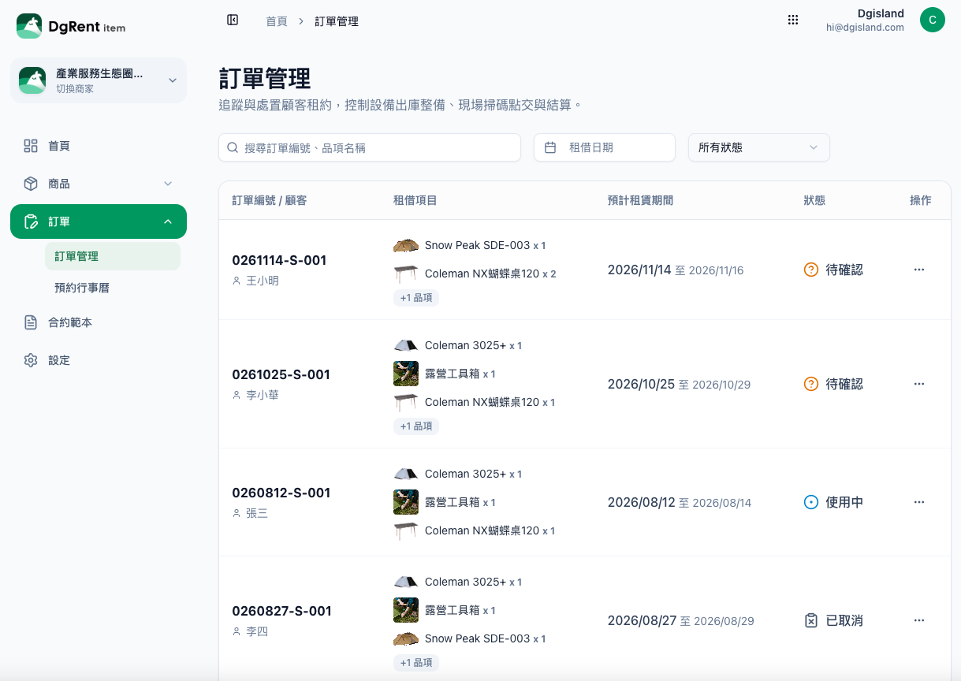Click Coleman NX蝴蝶桌120 x 2 thumbnail
Screen dimensions: 961x681
[x=406, y=274]
